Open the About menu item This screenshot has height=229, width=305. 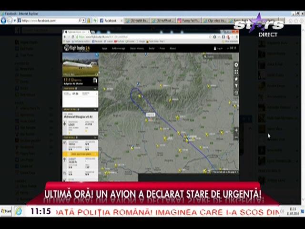coord(173,49)
